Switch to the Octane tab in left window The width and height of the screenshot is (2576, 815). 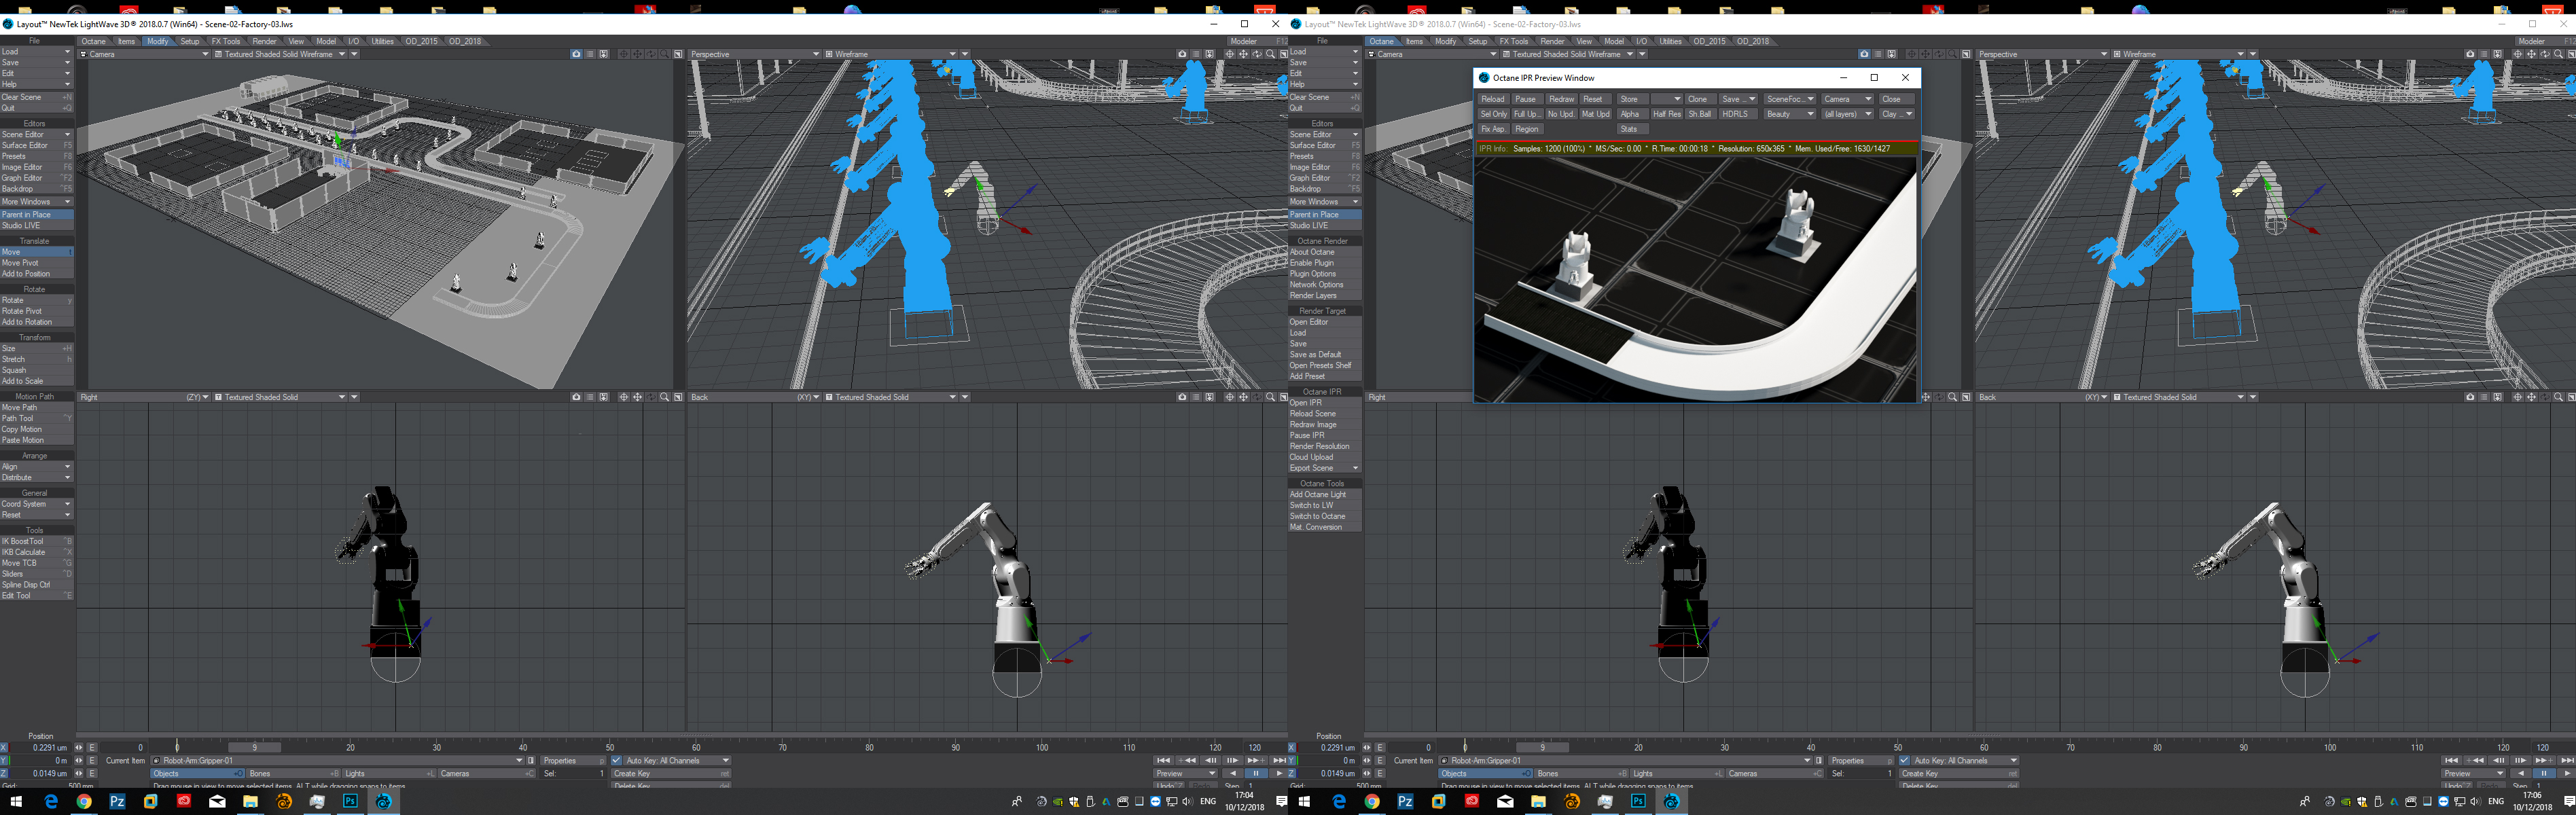[93, 41]
